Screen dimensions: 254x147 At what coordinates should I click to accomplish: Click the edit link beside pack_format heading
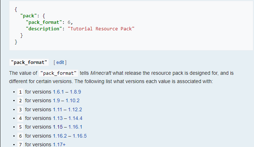click(60, 62)
